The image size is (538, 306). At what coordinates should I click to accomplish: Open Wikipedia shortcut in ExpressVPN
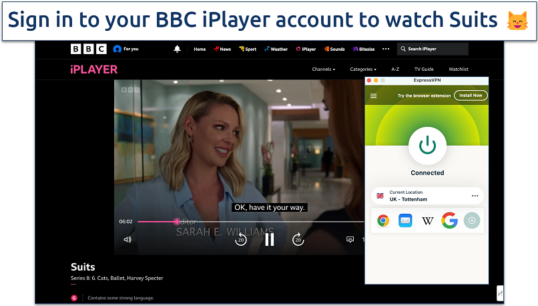(427, 220)
